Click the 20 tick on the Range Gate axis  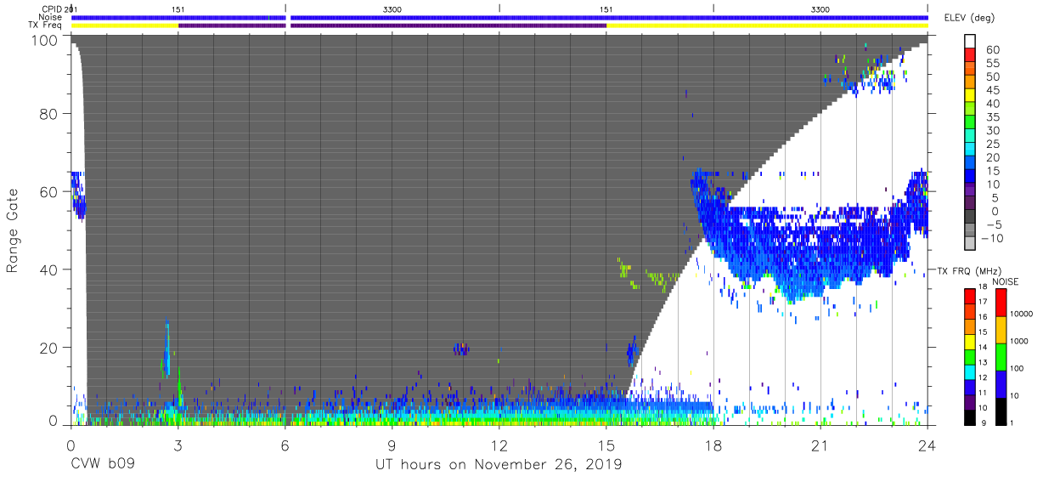coord(50,348)
